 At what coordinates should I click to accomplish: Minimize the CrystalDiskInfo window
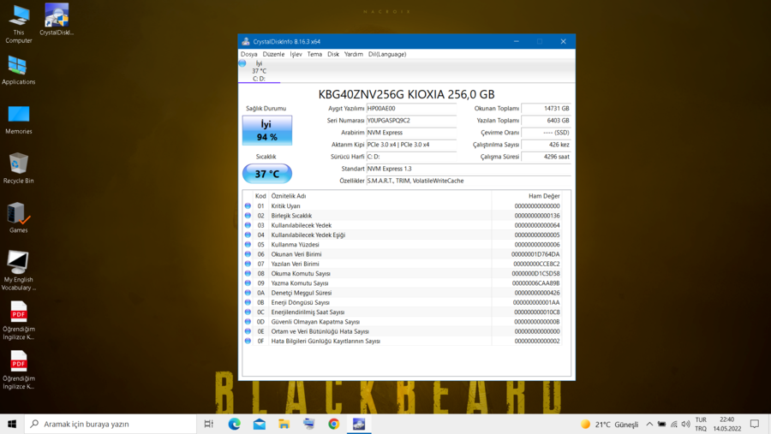517,41
